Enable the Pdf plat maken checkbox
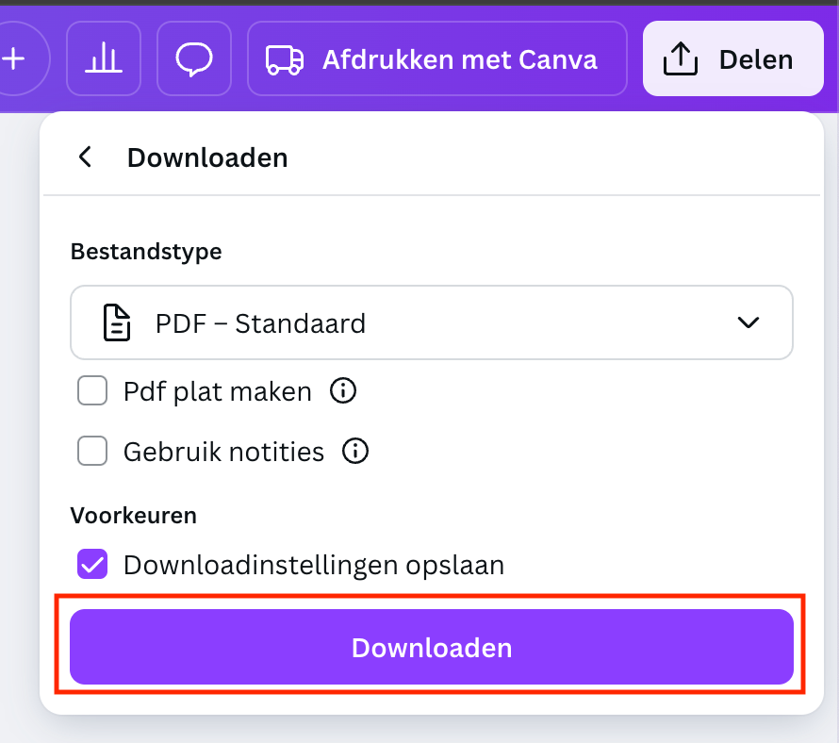 92,390
